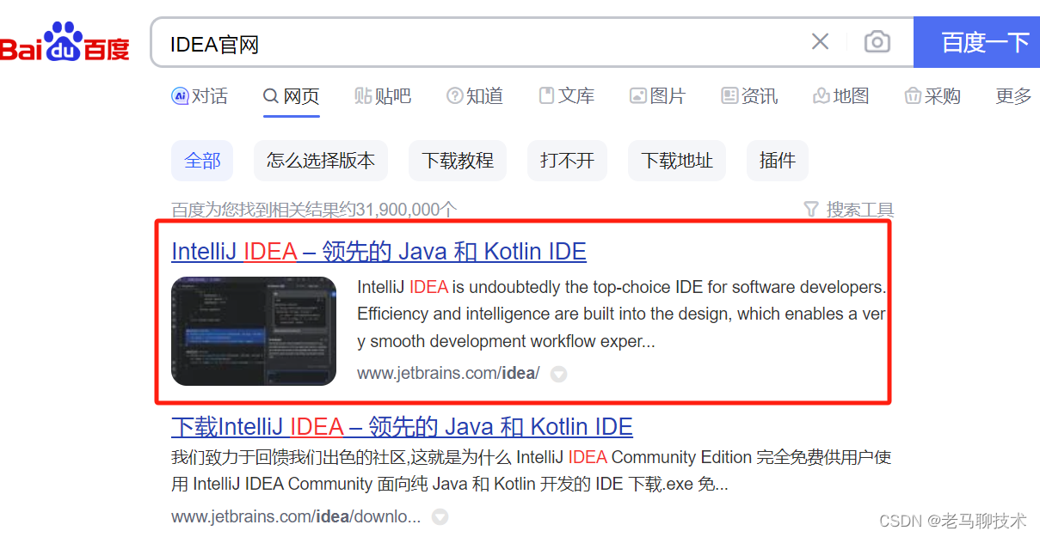
Task: Choose the 怎么选择版本 filter chip
Action: click(x=321, y=161)
